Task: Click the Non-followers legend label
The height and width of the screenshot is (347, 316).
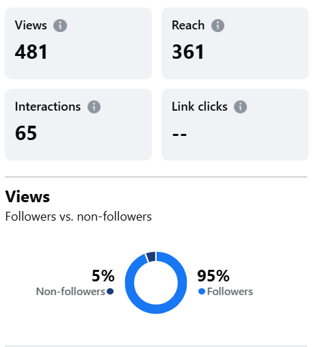Action: click(70, 292)
